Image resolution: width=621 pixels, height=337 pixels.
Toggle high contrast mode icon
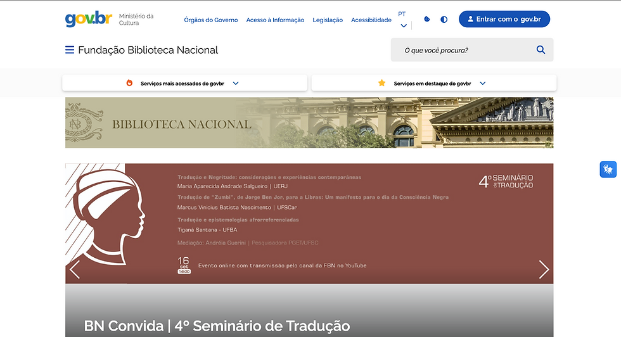pos(444,20)
